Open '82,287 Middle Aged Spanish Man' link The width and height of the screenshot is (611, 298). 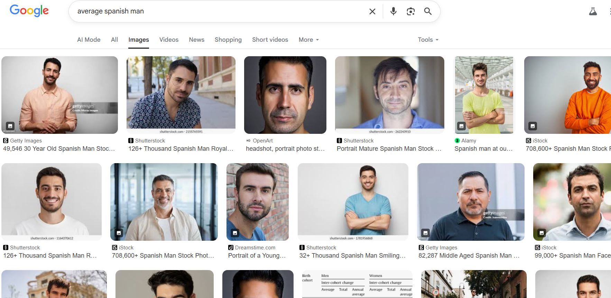point(469,256)
